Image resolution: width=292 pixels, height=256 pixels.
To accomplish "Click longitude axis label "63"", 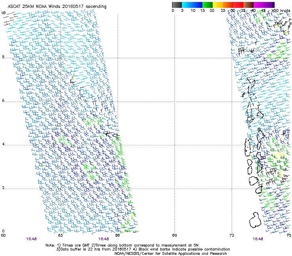I will pos(60,236).
